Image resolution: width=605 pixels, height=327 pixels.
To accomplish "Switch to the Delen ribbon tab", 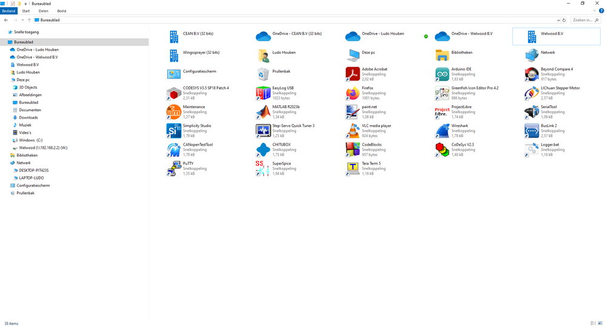I will pyautogui.click(x=43, y=11).
